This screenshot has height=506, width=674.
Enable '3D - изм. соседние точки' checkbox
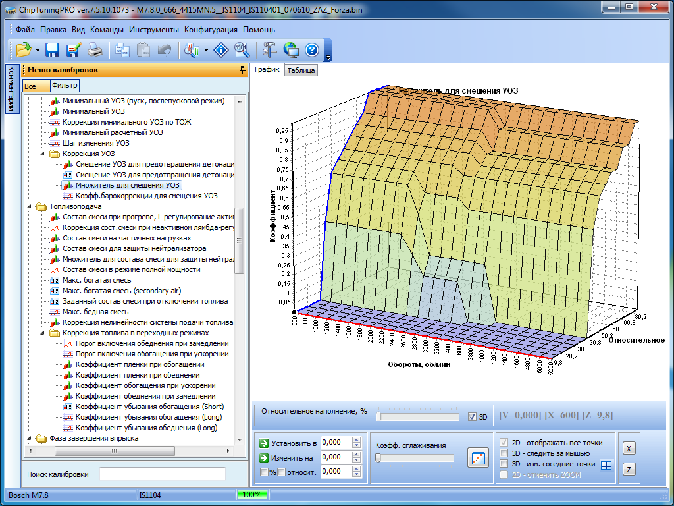(504, 464)
